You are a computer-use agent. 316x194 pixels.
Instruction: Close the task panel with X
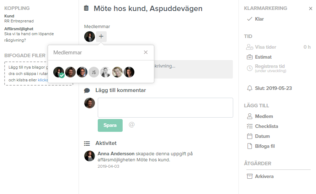point(311,9)
